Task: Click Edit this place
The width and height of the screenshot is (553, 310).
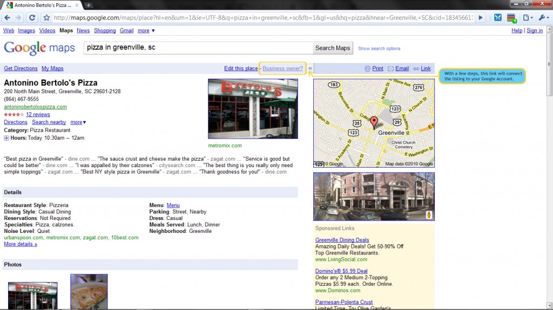Action: pyautogui.click(x=241, y=68)
